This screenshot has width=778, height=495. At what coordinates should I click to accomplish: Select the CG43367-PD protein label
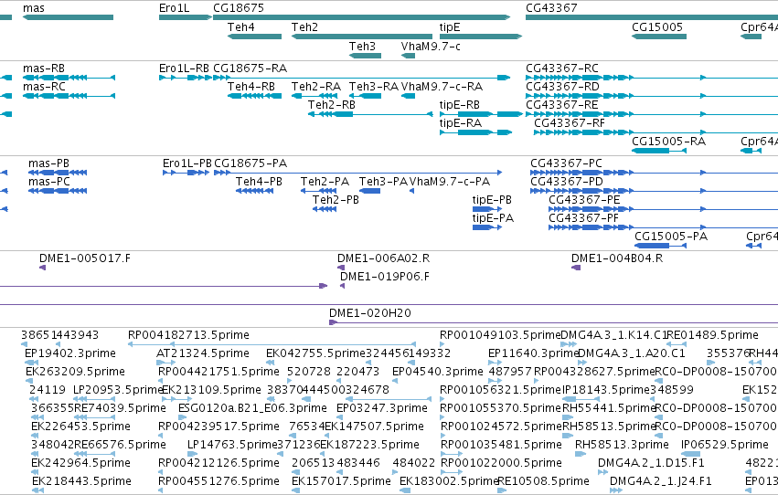point(567,182)
